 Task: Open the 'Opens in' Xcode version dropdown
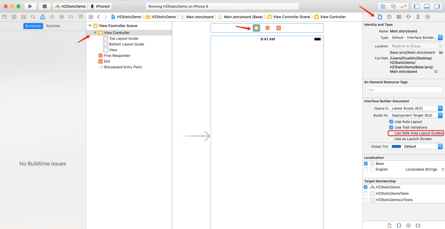[x=416, y=108]
